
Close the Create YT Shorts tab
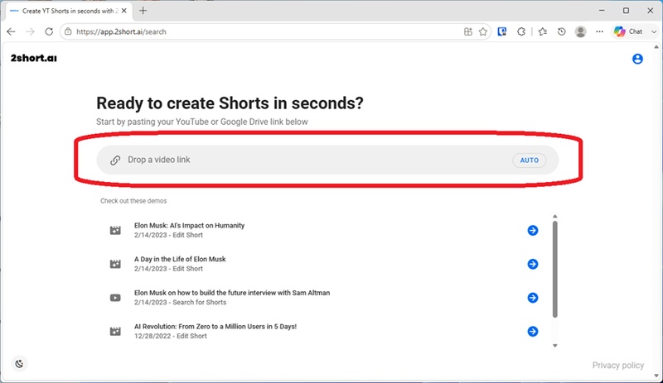click(123, 11)
